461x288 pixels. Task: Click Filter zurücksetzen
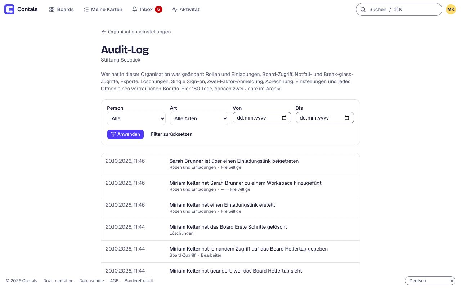click(x=171, y=134)
